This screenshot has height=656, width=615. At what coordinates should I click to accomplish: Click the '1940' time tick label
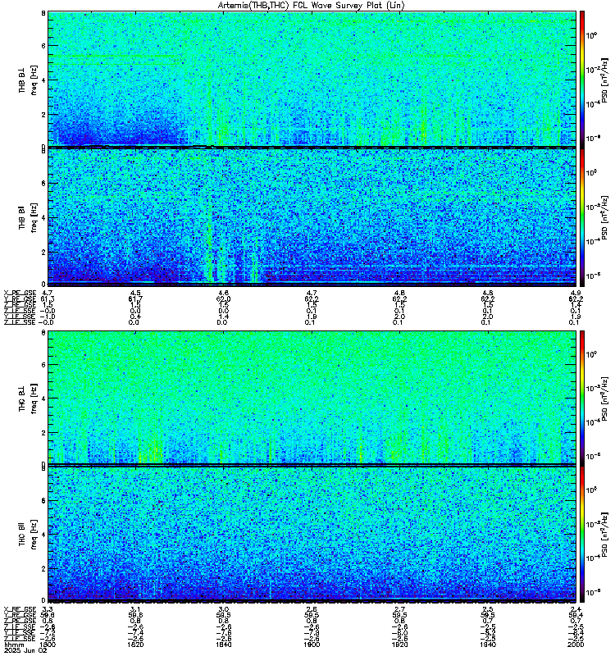coord(488,645)
